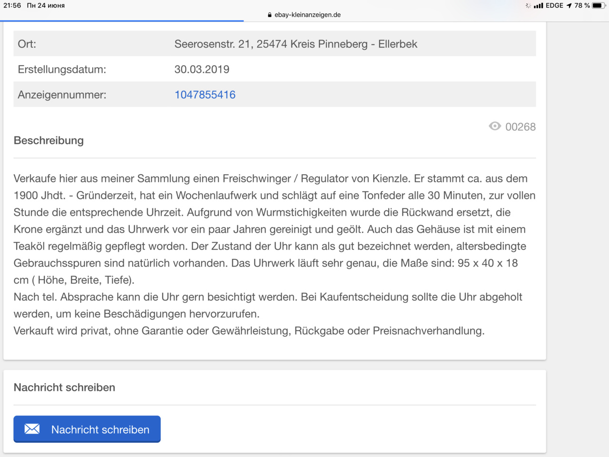Viewport: 609px width, 457px height.
Task: Tap the cellular signal bars icon
Action: [538, 6]
